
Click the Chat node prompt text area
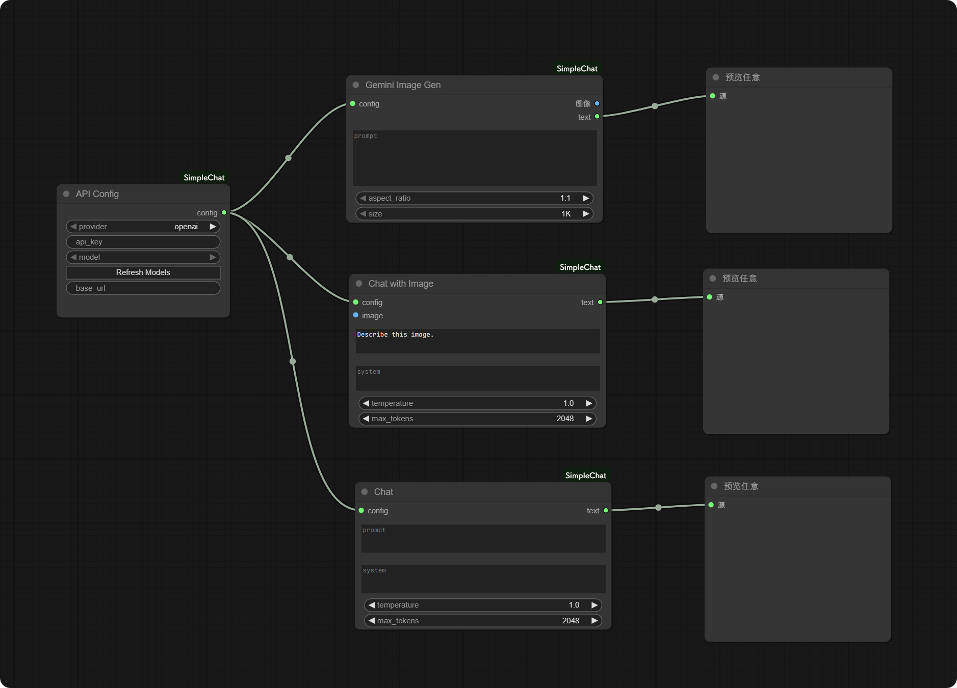(x=483, y=539)
